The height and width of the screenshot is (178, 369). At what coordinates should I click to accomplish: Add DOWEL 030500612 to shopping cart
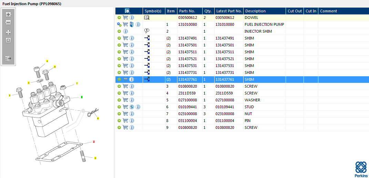pos(126,18)
